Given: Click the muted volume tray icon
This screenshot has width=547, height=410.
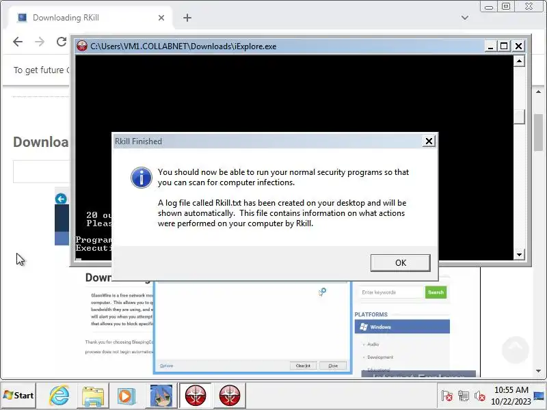Looking at the screenshot, I should (480, 396).
